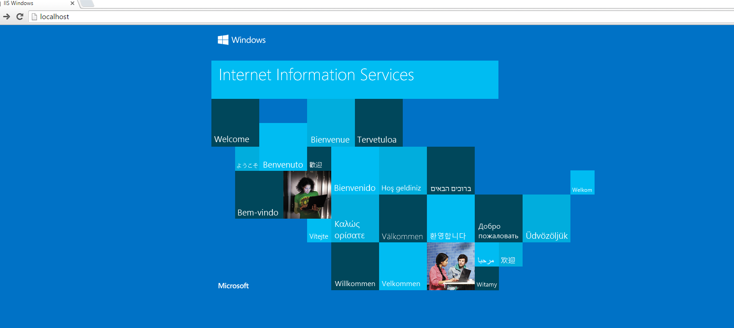The image size is (734, 328).
Task: Click the Internet Information Services banner
Action: click(354, 79)
